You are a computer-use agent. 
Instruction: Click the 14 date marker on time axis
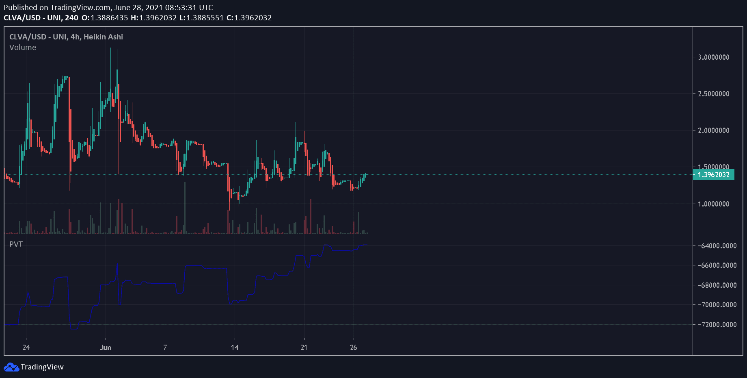[x=235, y=348]
